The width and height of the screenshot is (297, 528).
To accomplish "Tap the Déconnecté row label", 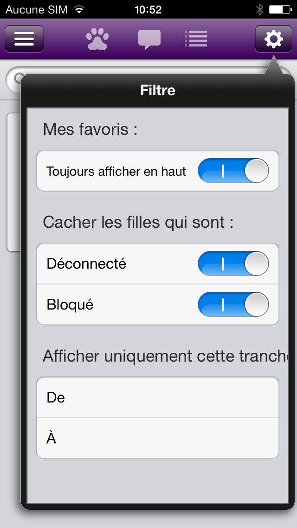I will pos(86,264).
